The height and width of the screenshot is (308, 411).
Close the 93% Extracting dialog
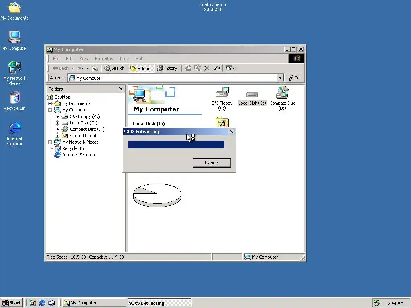pyautogui.click(x=231, y=132)
